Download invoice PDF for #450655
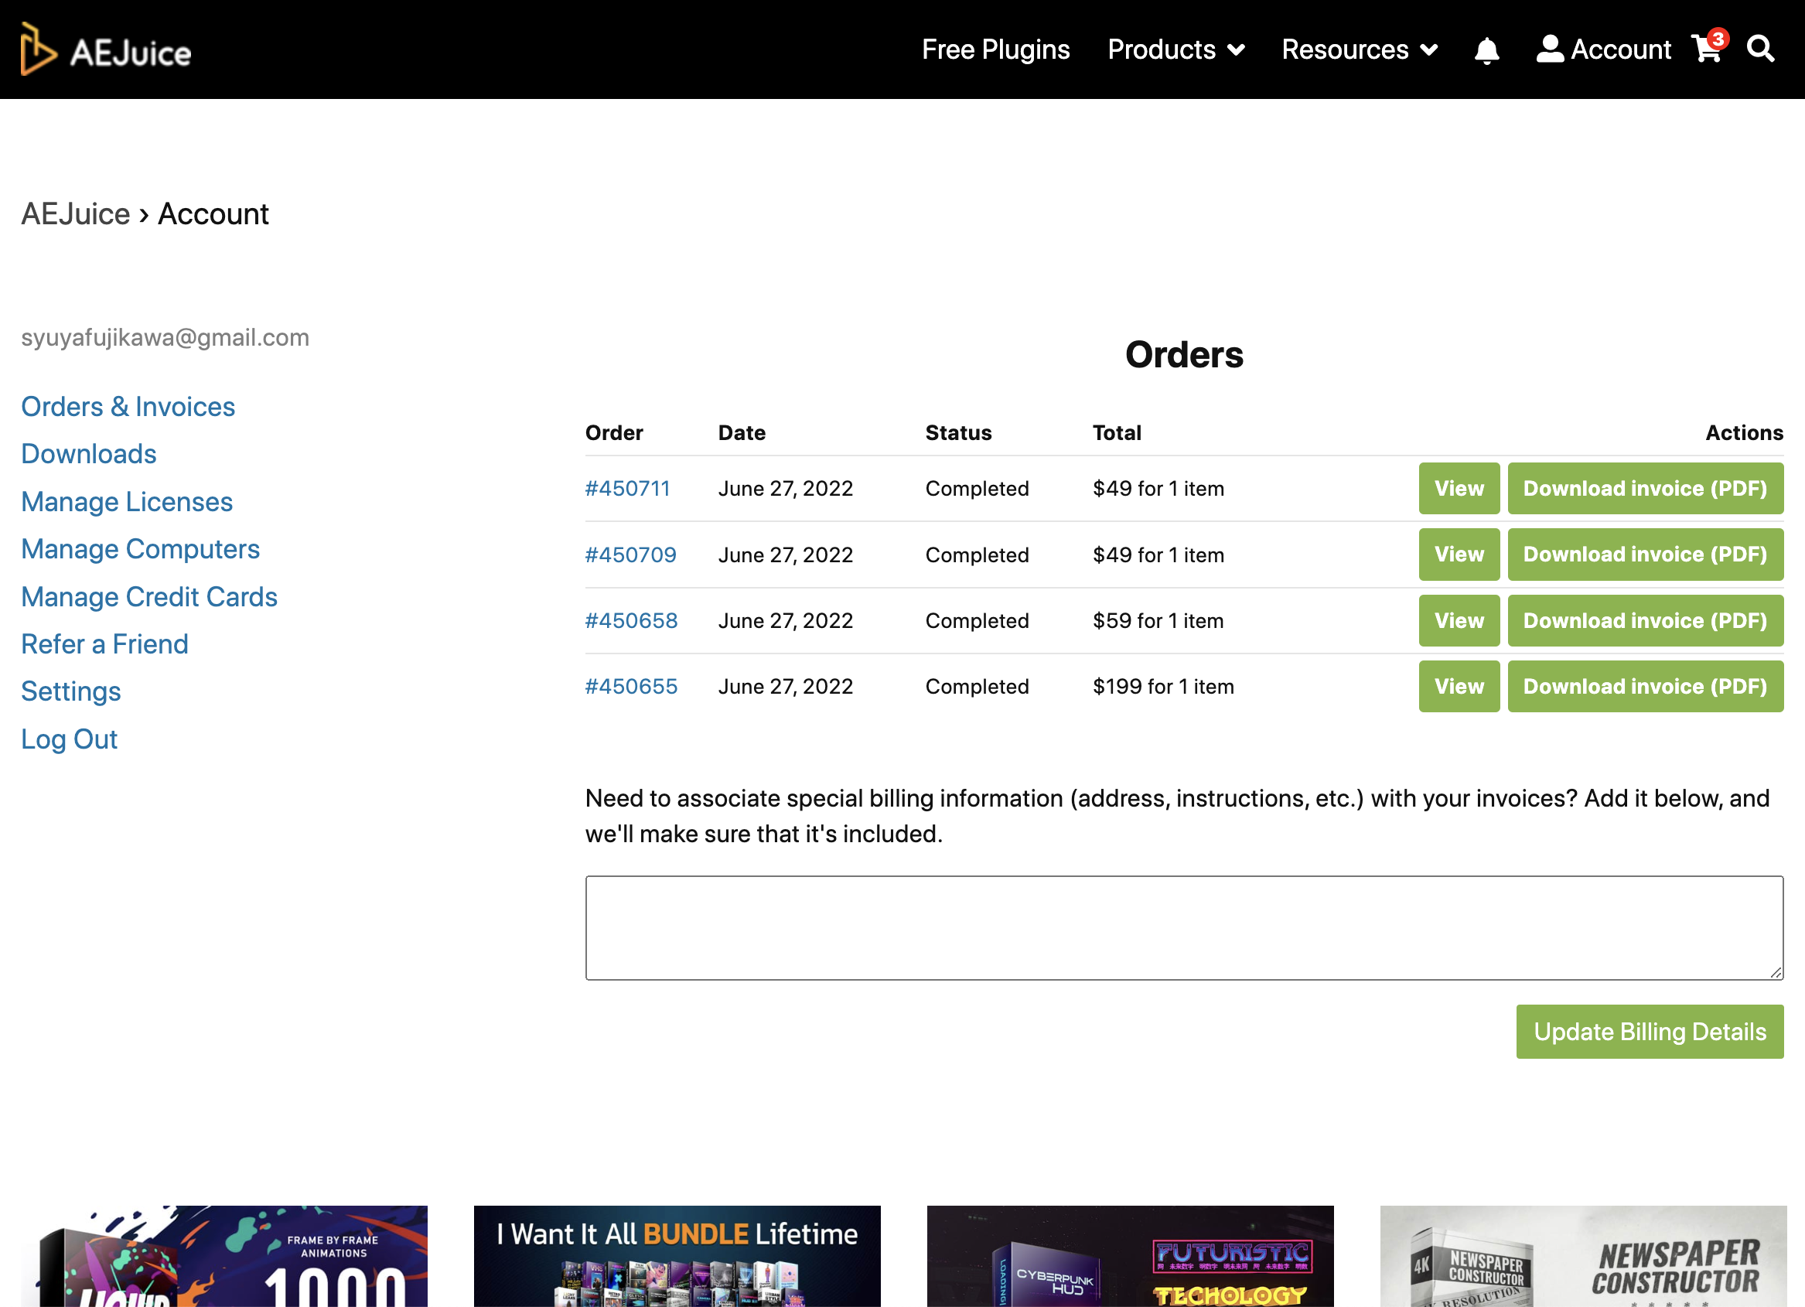This screenshot has width=1805, height=1307. (1645, 686)
